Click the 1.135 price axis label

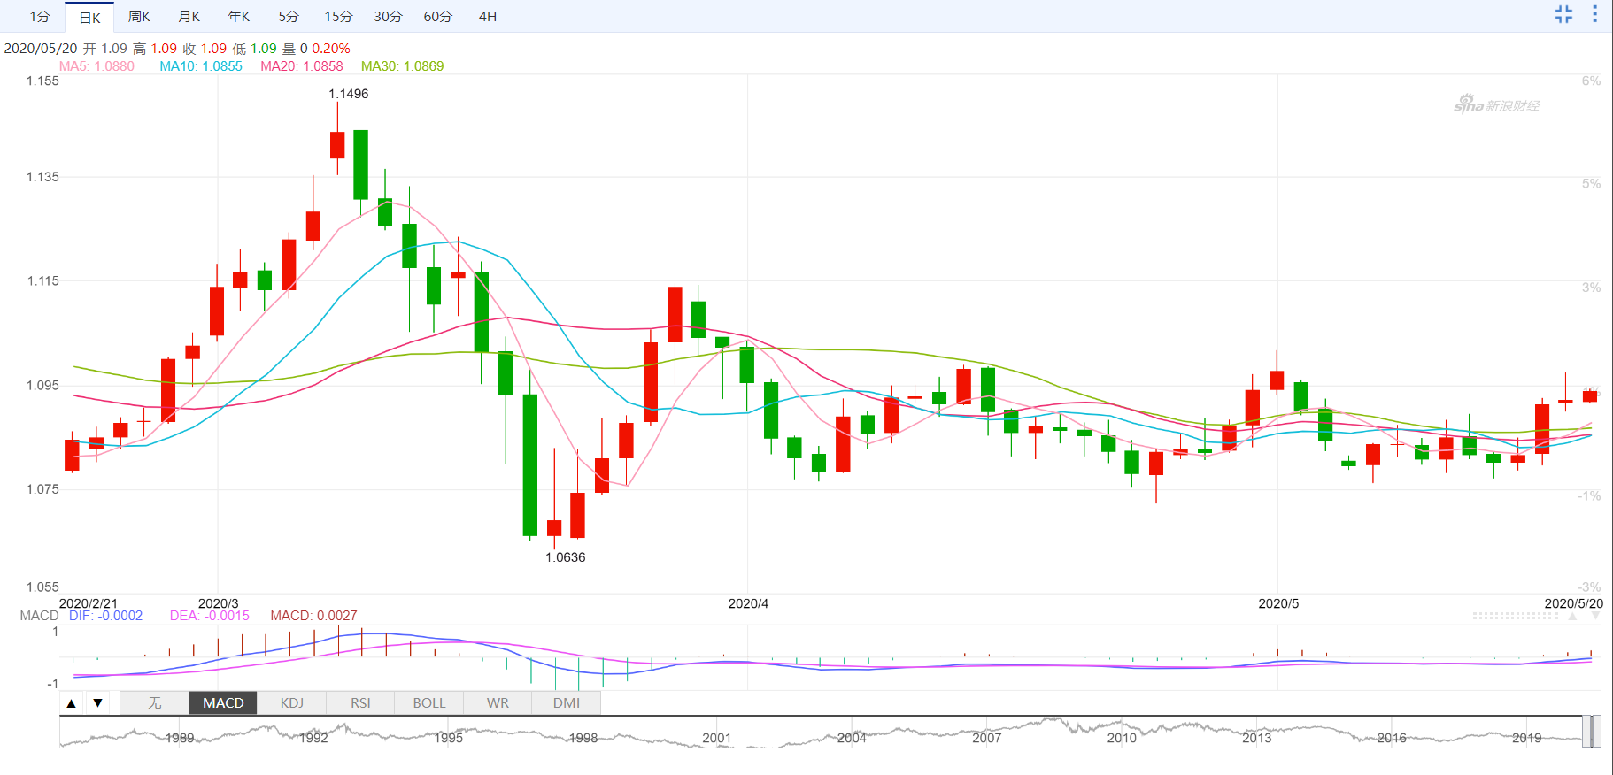[42, 177]
